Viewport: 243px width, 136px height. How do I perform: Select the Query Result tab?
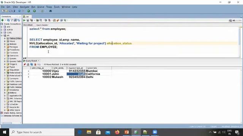[x=31, y=61]
